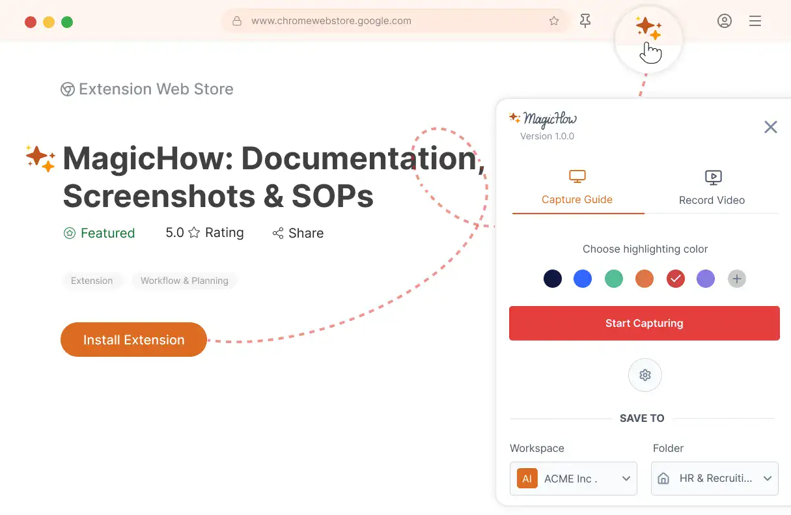
Task: Open the browser profile account icon
Action: (x=724, y=20)
